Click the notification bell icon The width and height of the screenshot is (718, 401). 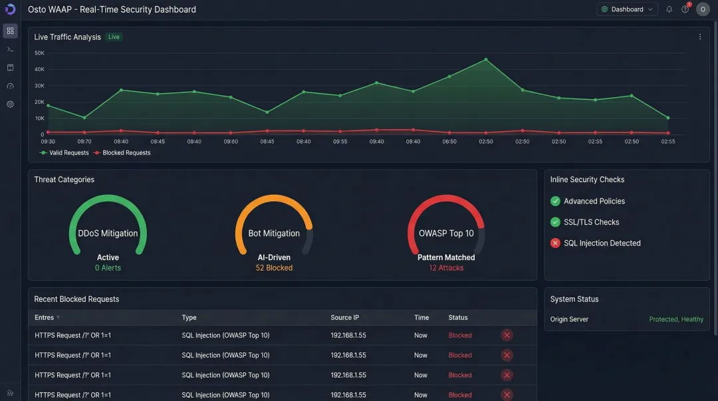coord(669,9)
